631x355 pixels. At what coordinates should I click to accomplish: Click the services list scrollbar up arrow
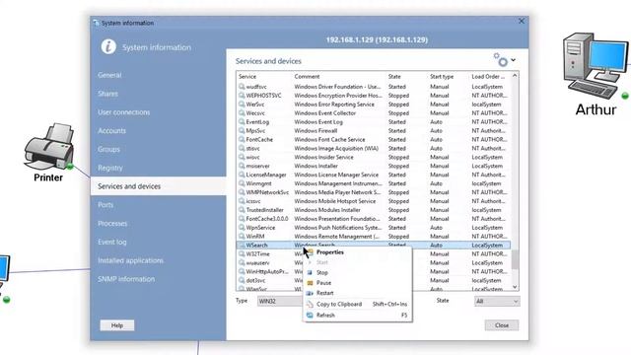(515, 76)
